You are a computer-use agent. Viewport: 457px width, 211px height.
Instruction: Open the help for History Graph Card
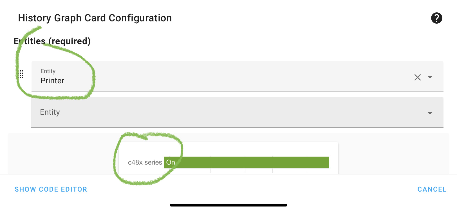[x=437, y=18]
